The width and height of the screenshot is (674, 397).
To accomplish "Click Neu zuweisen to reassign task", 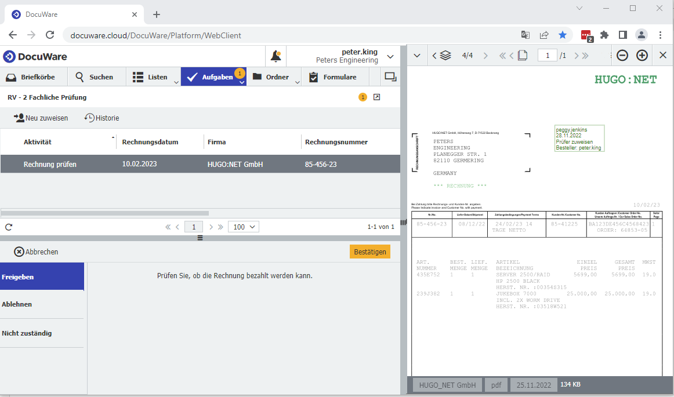I will (x=41, y=118).
